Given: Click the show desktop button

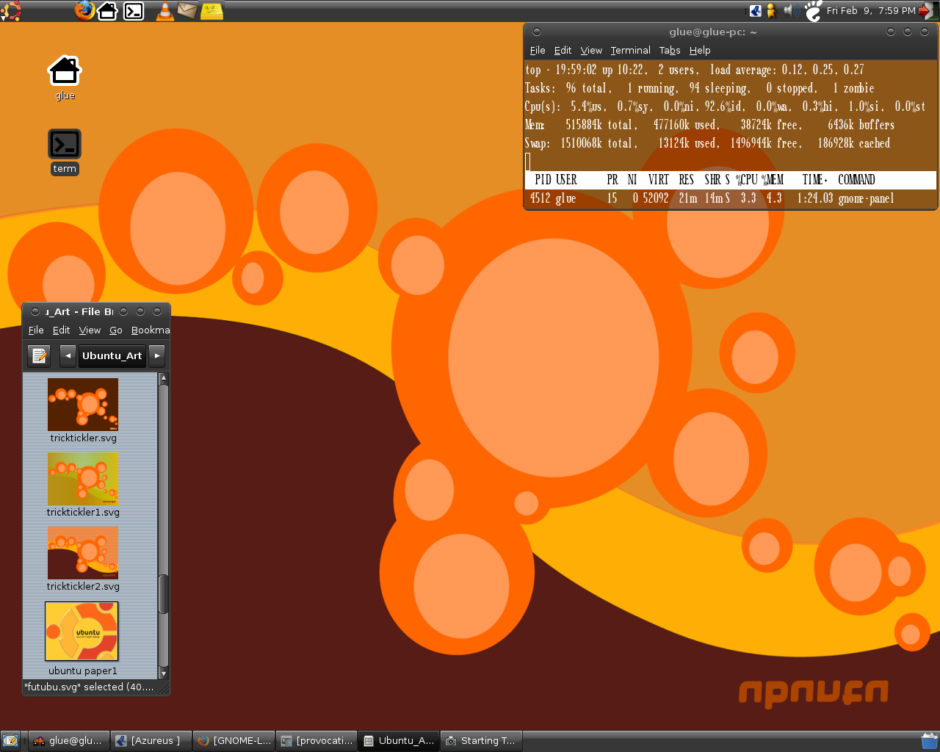Looking at the screenshot, I should tap(10, 741).
